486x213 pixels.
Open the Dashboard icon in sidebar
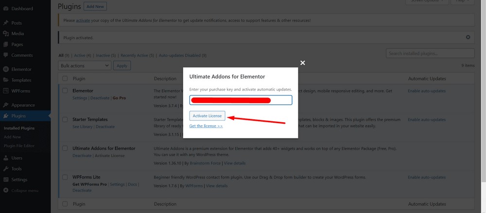(x=5, y=9)
